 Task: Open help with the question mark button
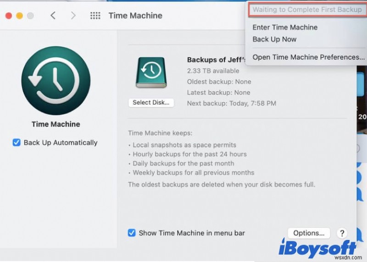click(x=342, y=233)
